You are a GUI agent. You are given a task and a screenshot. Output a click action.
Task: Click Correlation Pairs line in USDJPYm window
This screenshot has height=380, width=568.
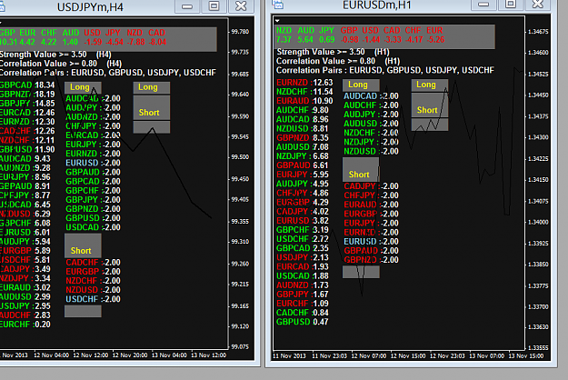(108, 73)
